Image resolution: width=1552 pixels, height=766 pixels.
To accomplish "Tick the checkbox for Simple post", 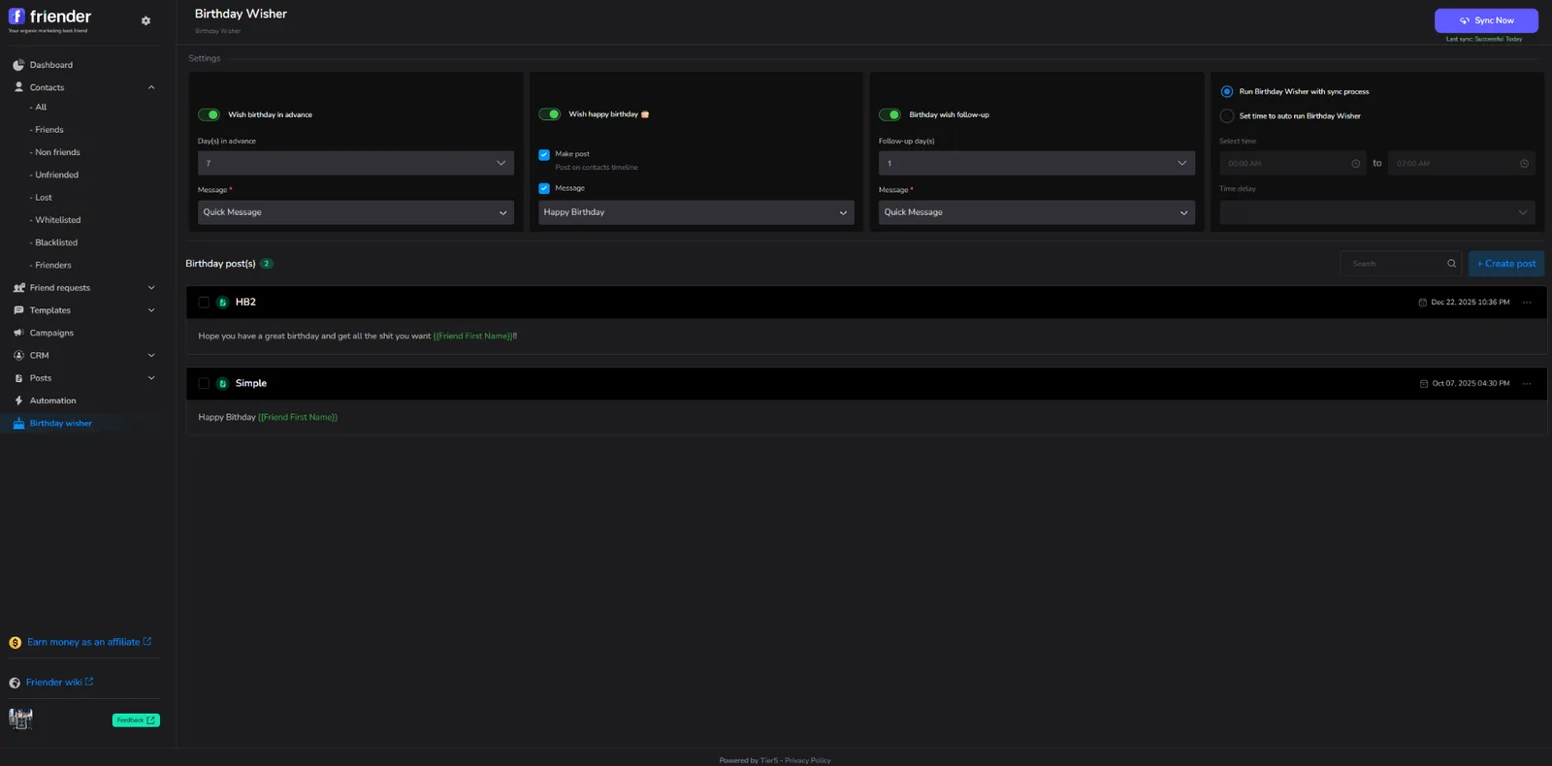I will click(204, 384).
